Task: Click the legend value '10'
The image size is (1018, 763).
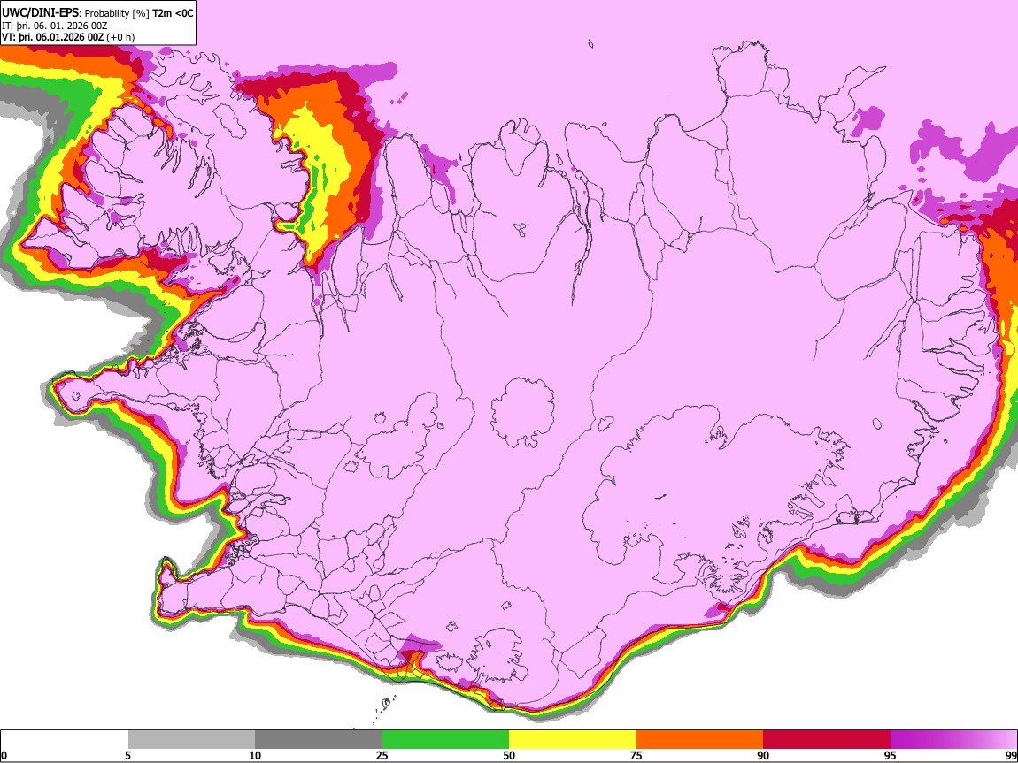Action: coord(255,755)
